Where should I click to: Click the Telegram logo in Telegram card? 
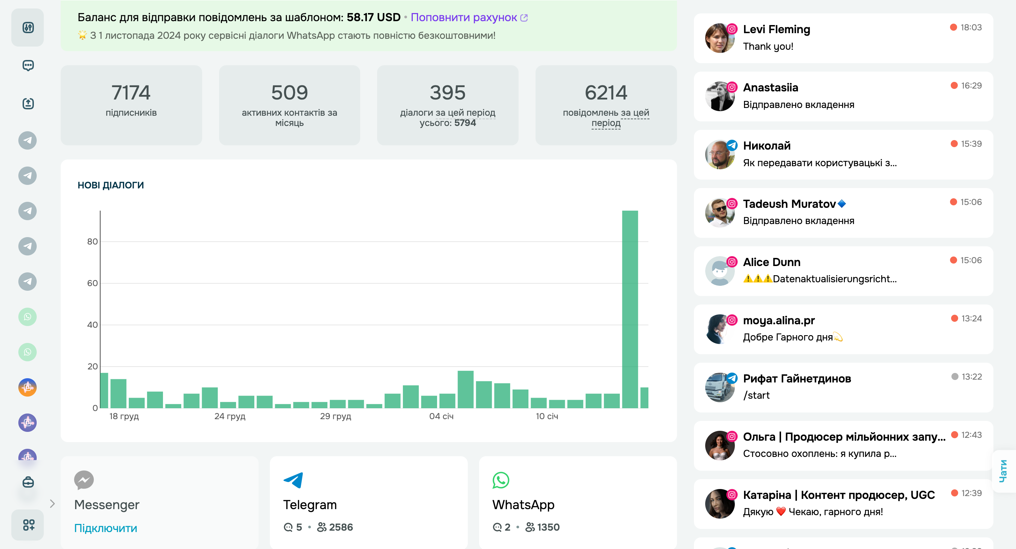point(293,480)
